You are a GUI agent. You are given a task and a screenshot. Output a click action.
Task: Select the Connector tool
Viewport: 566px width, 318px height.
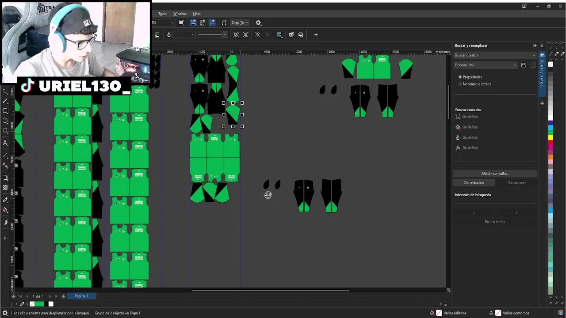pyautogui.click(x=5, y=165)
